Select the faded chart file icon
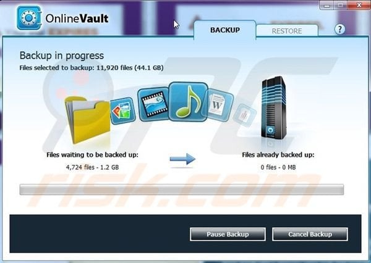 click(x=245, y=115)
